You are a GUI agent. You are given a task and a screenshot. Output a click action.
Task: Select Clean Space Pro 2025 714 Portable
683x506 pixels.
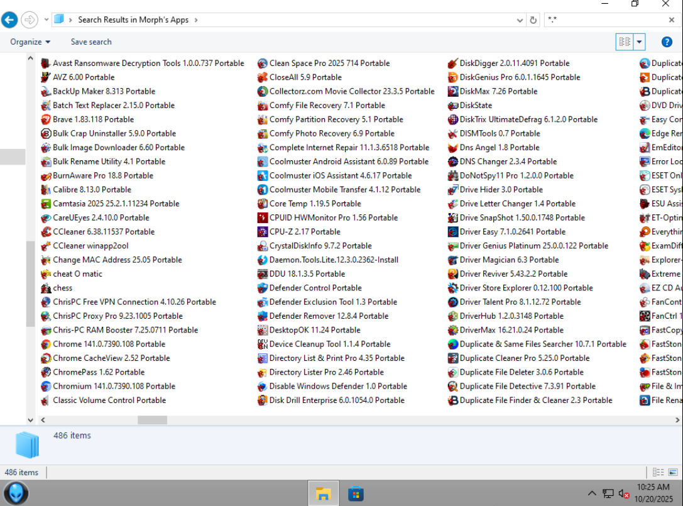pyautogui.click(x=329, y=63)
